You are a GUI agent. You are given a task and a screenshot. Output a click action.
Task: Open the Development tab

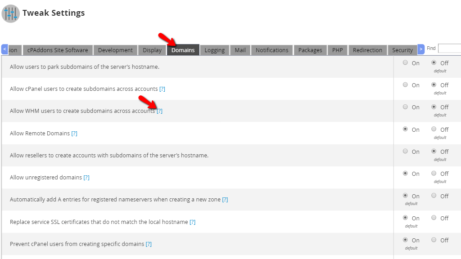click(115, 50)
